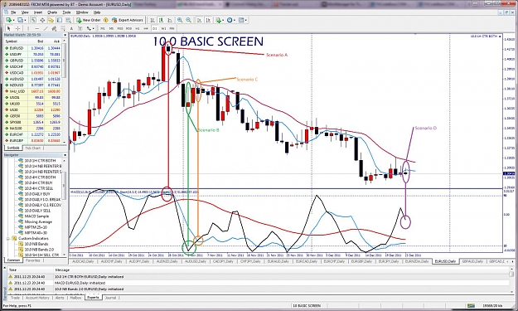Image resolution: width=518 pixels, height=311 pixels.
Task: Toggle the Terminal window icon
Action: (x=60, y=20)
